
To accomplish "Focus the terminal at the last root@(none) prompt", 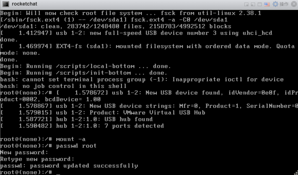I will [x=26, y=172].
